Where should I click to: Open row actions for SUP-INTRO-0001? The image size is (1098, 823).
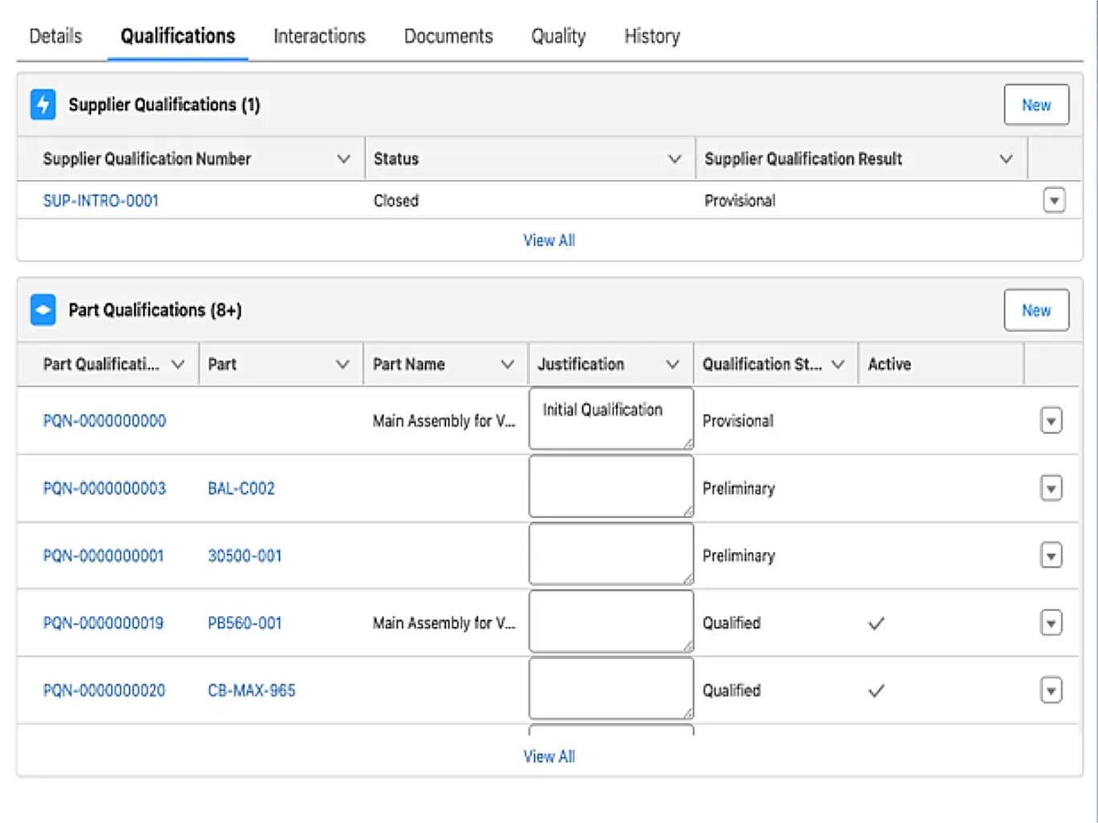pos(1054,201)
